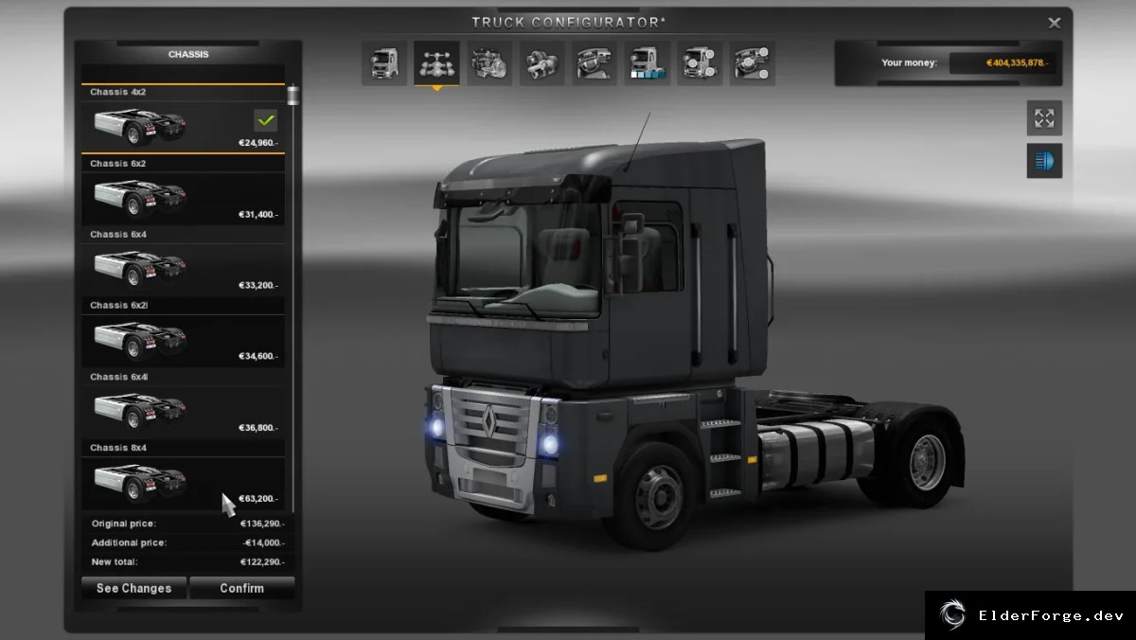Image resolution: width=1136 pixels, height=640 pixels.
Task: Open the exterior accessories category icon
Action: tap(700, 63)
